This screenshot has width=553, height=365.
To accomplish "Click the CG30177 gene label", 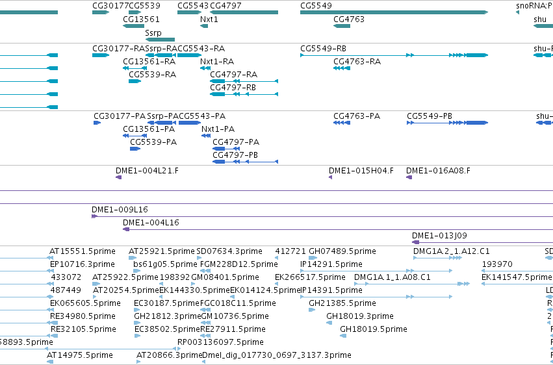I will pyautogui.click(x=110, y=6).
